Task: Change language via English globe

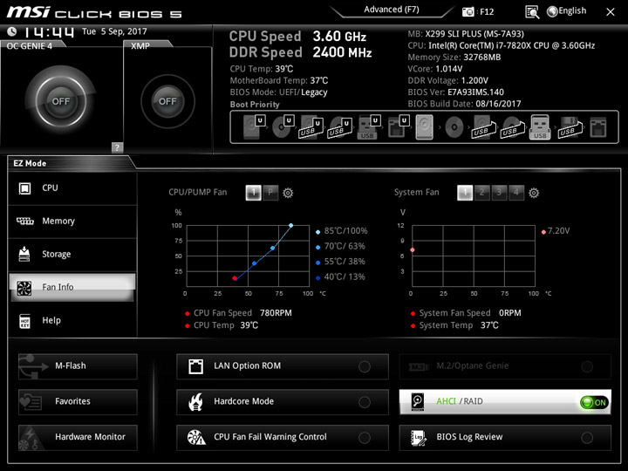Action: pyautogui.click(x=567, y=11)
